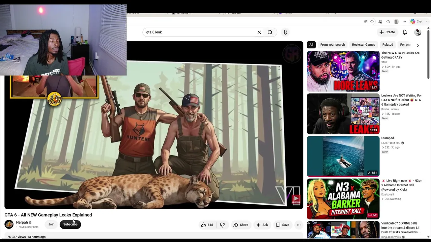Join the Nerpah channel membership
Screen dimensions: 431x242
click(x=51, y=225)
